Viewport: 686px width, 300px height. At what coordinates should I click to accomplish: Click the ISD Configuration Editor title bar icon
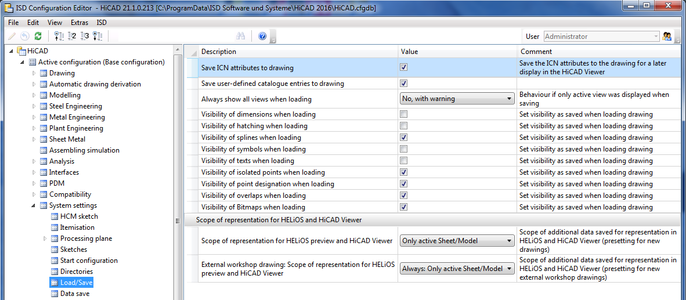(x=8, y=7)
